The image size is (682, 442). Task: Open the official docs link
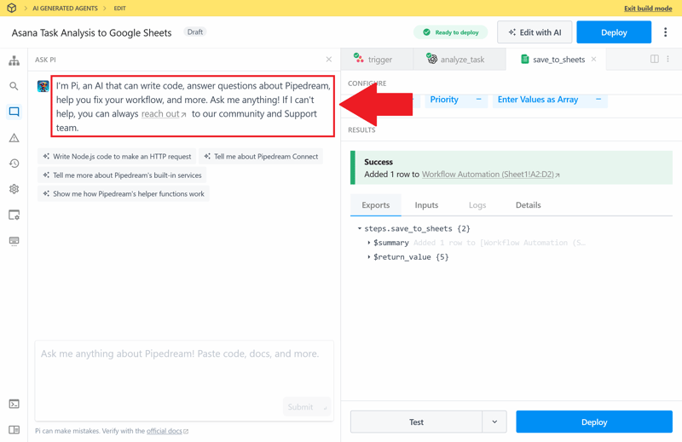click(x=167, y=431)
